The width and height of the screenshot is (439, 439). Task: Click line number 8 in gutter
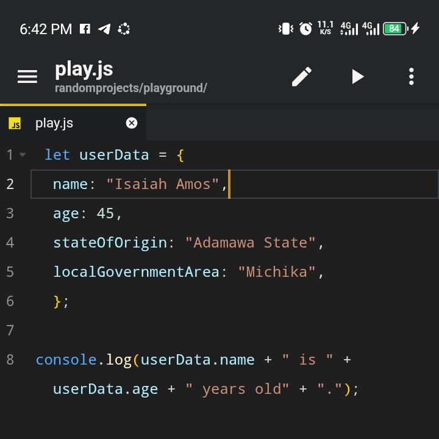[x=10, y=360]
